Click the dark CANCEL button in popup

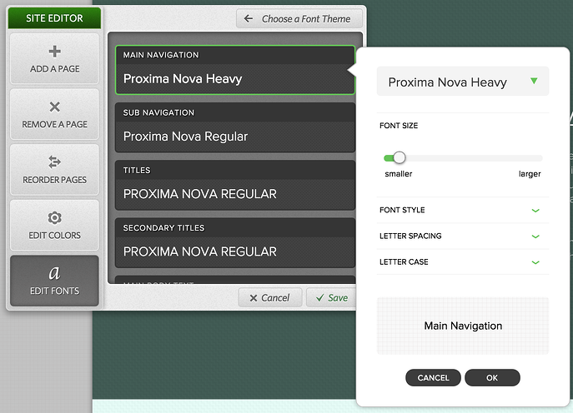[x=433, y=377]
